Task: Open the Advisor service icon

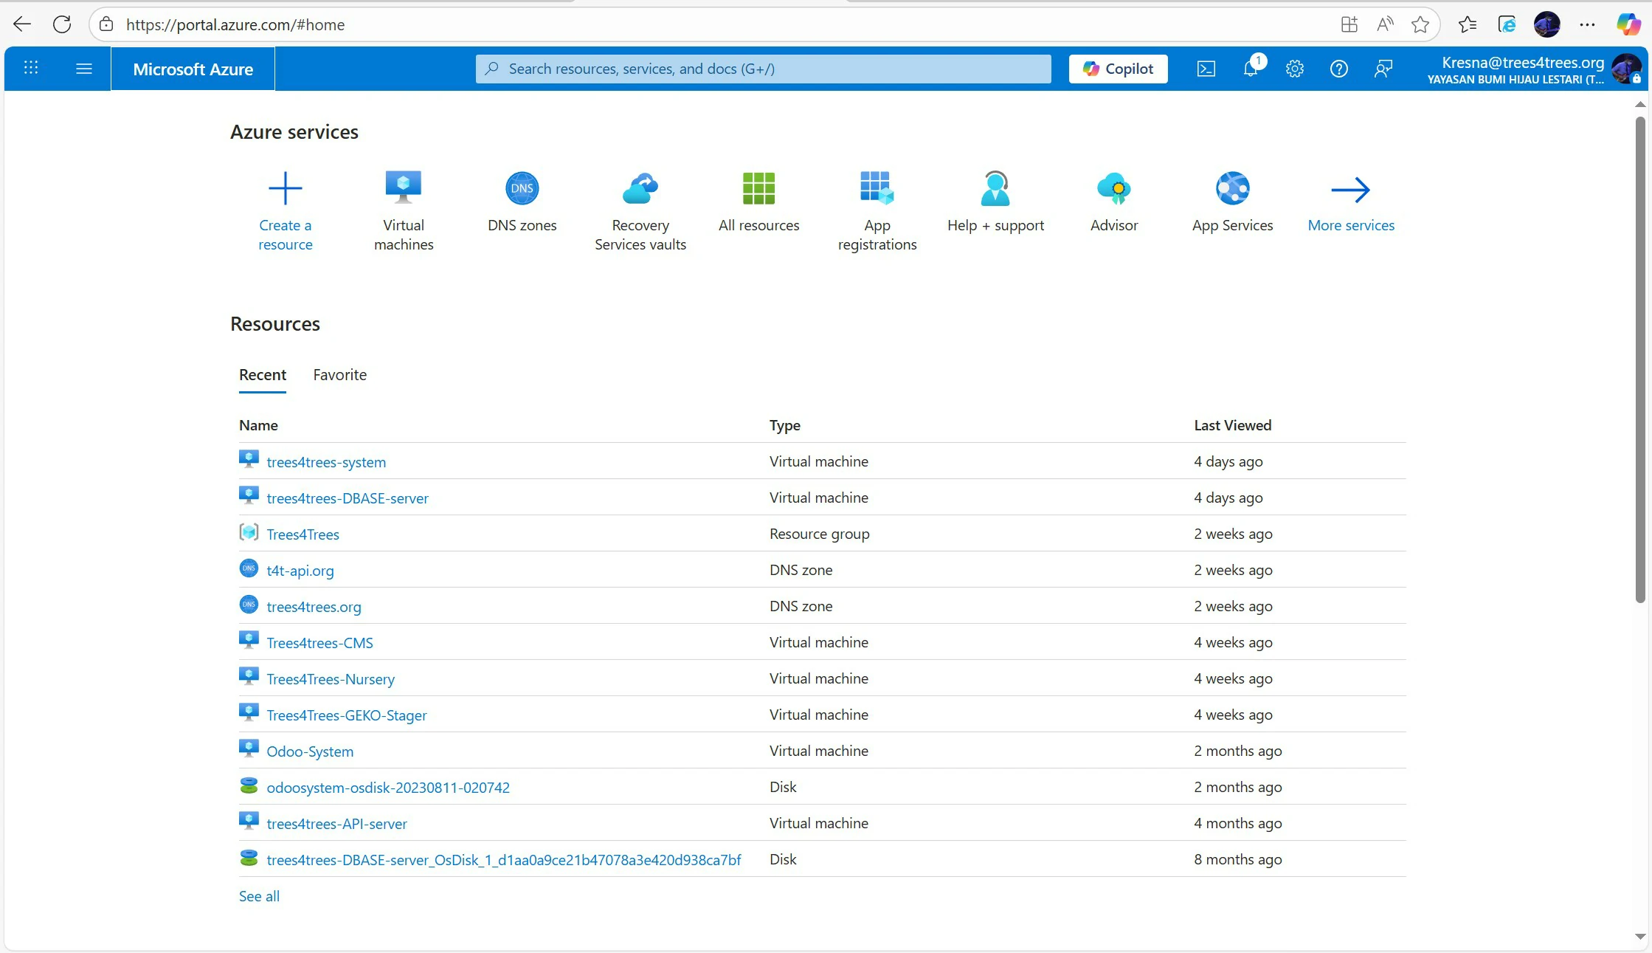Action: [x=1113, y=188]
